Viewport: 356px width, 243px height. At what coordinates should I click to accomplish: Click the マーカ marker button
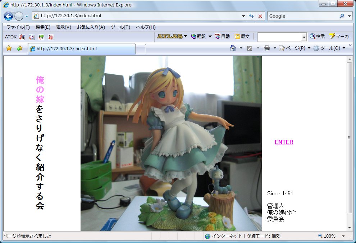pos(339,36)
